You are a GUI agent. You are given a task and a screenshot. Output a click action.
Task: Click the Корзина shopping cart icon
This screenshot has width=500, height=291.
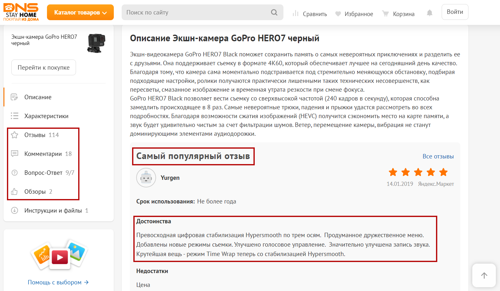point(385,14)
